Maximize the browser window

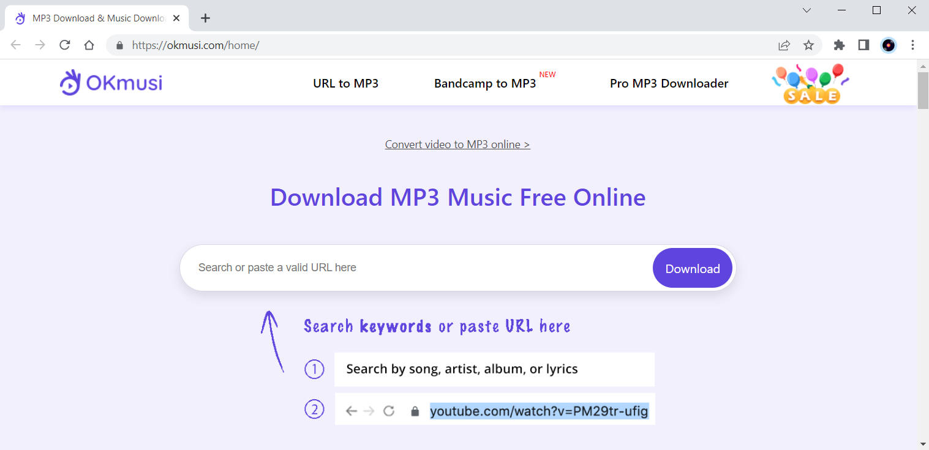coord(876,10)
